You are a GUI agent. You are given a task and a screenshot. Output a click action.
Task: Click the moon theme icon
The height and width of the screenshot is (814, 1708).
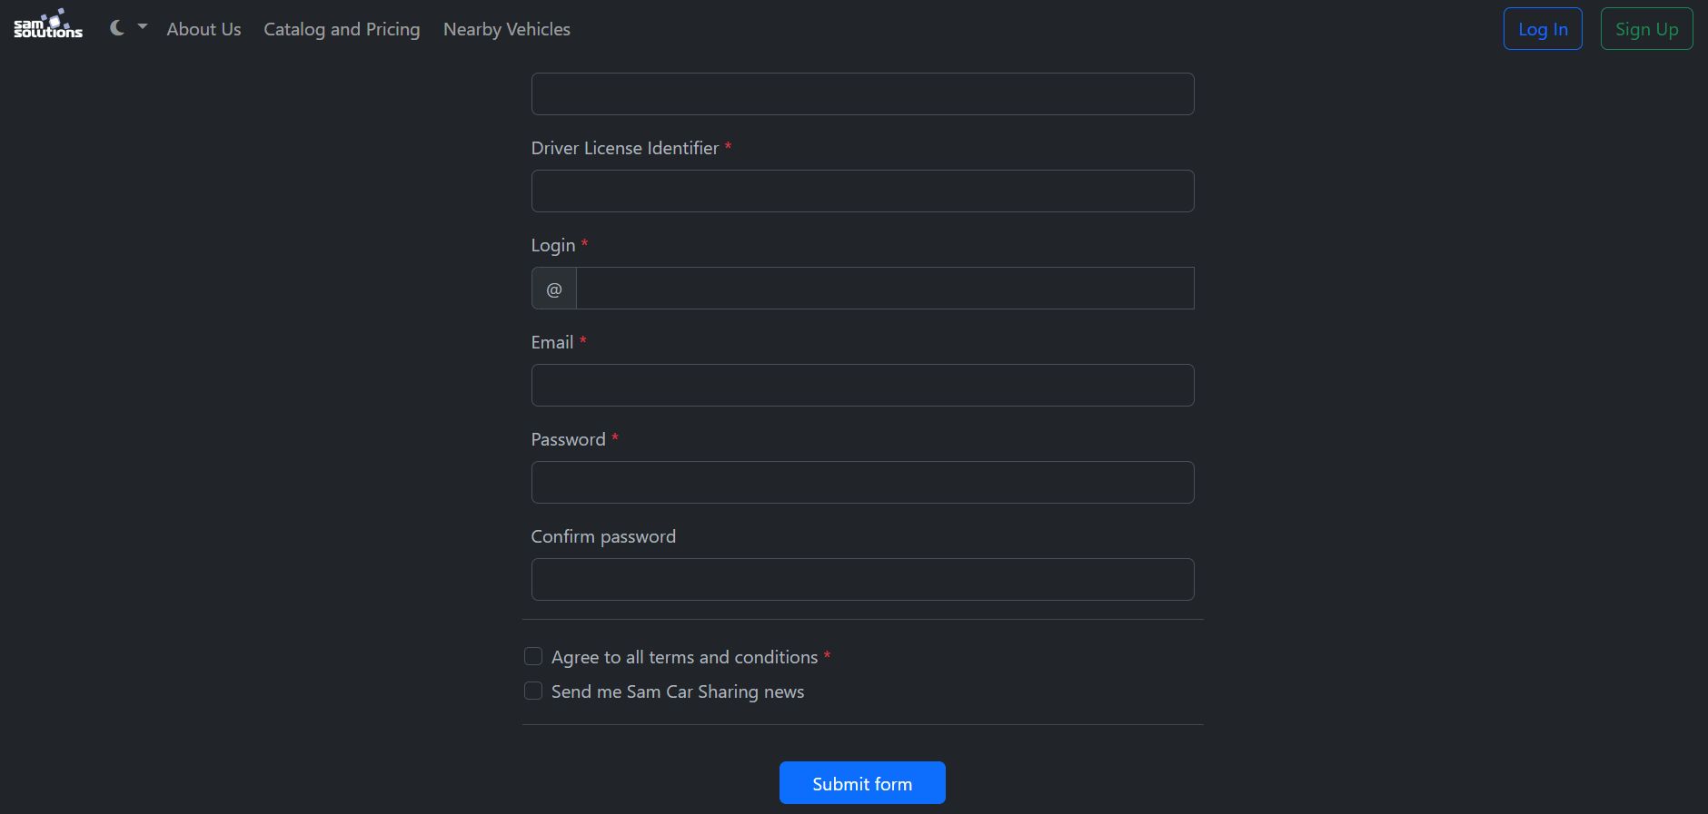point(117,28)
